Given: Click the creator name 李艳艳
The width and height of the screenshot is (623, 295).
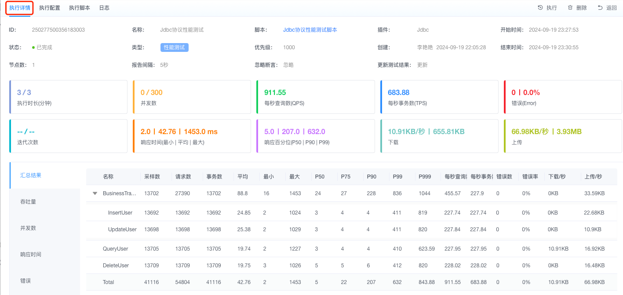Looking at the screenshot, I should (425, 47).
